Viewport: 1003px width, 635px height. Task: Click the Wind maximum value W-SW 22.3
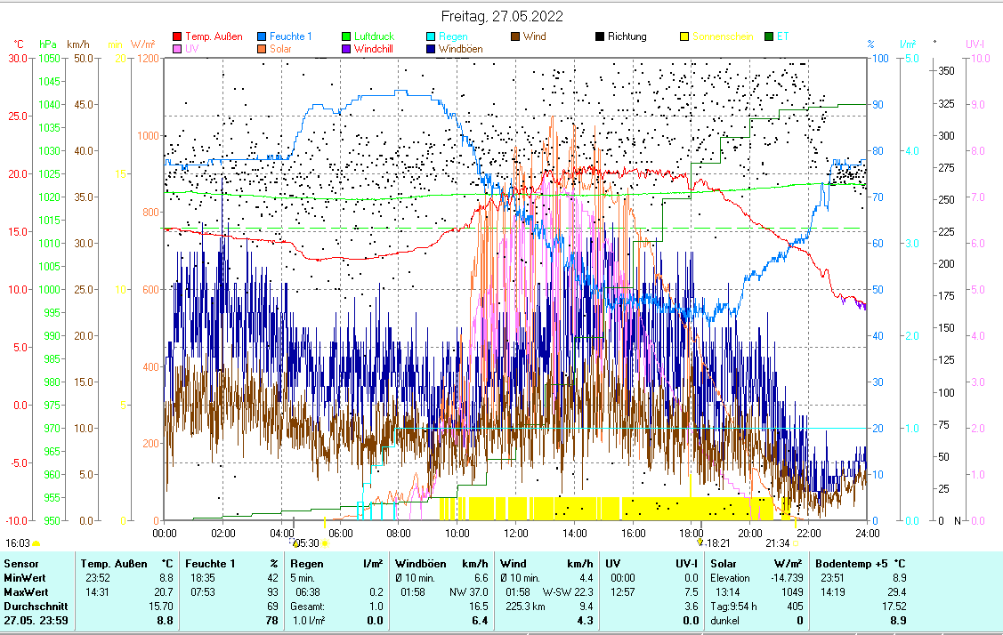pos(568,592)
